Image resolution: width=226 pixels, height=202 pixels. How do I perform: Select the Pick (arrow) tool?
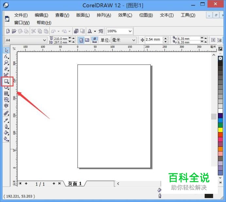[6, 50]
